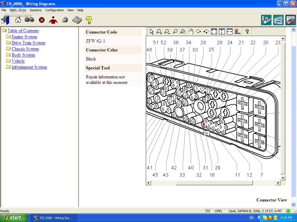Open help with the large yellow question mark
This screenshot has width=297, height=222.
[x=89, y=20]
